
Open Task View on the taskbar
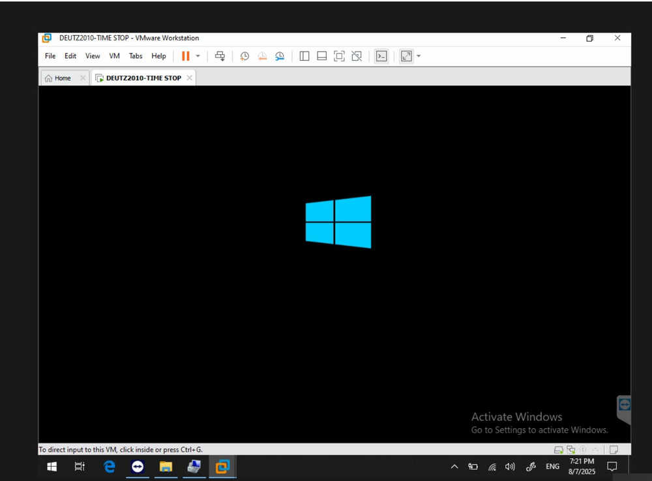pos(80,467)
